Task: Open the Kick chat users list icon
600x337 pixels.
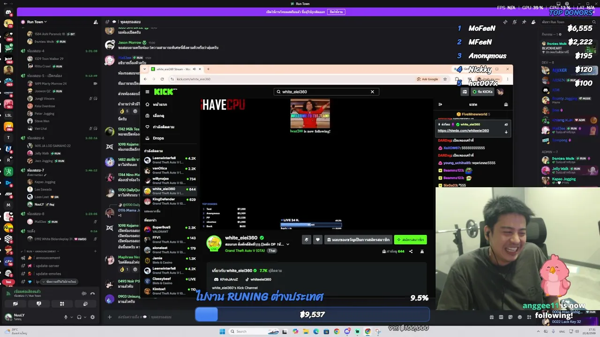Action: click(x=506, y=104)
